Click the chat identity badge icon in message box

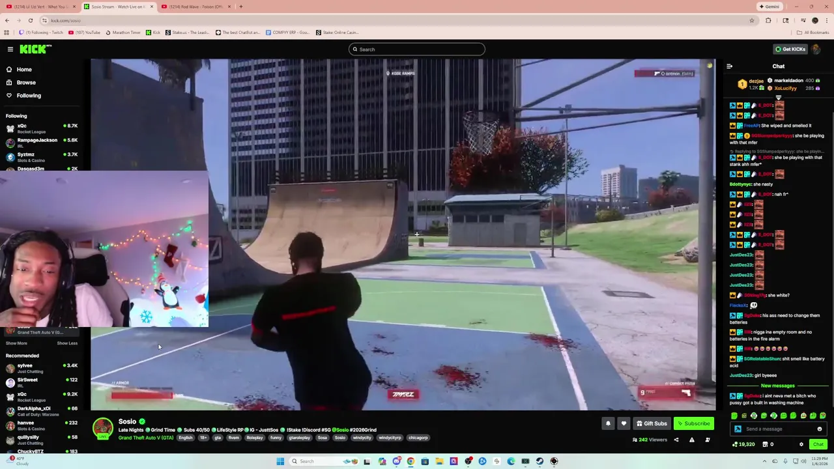point(738,429)
